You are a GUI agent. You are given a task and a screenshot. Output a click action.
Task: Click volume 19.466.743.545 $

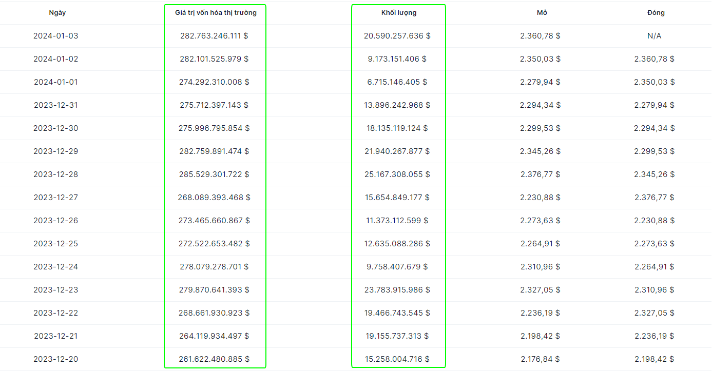coord(397,313)
